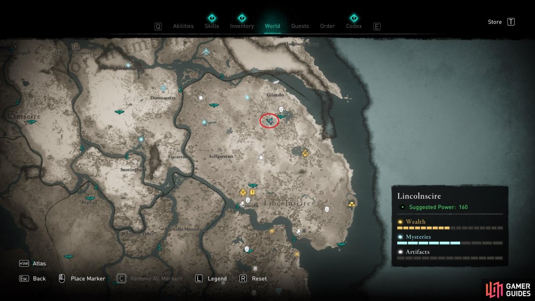This screenshot has height=301, width=535.
Task: Go to the Quests tab
Action: [300, 26]
